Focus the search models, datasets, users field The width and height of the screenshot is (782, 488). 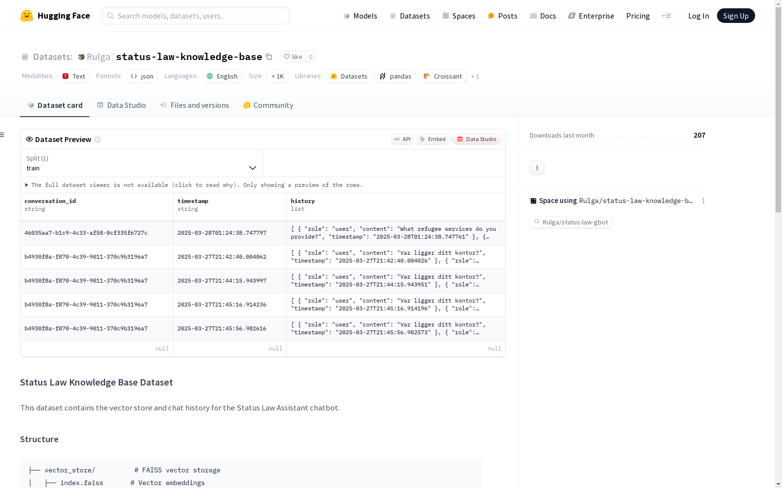[195, 16]
